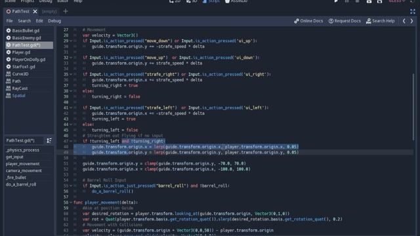The width and height of the screenshot is (420, 236).
Task: Jump to _fire_bullet method
Action: 29,178
